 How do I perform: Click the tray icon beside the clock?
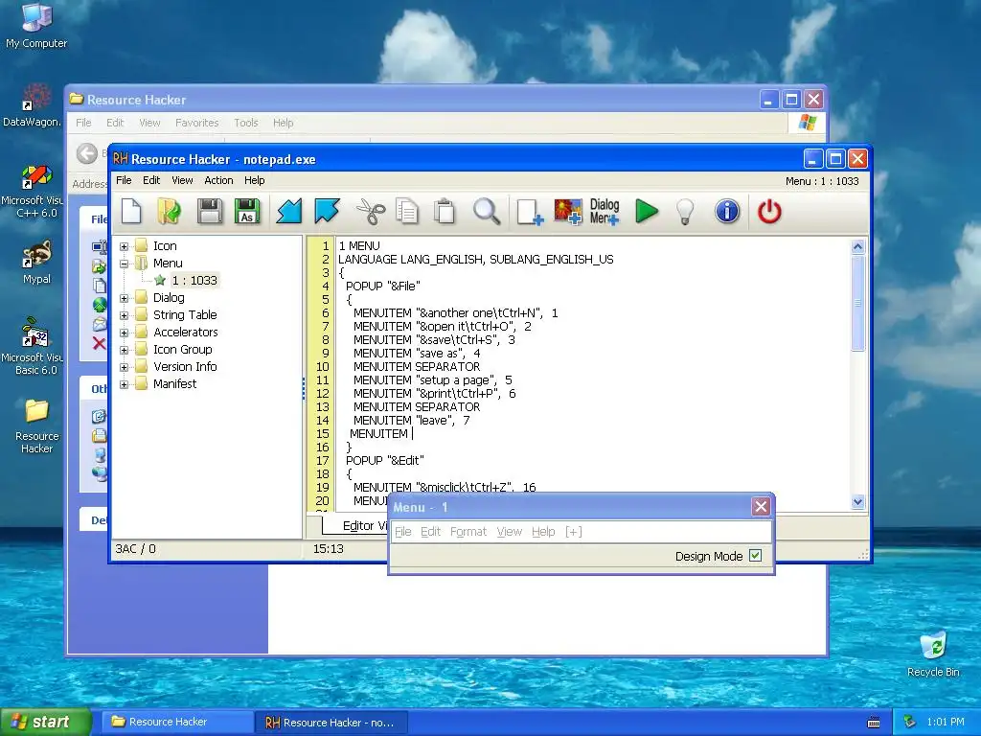[x=910, y=722]
